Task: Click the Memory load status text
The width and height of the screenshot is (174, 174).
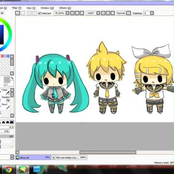Action: 164,163
